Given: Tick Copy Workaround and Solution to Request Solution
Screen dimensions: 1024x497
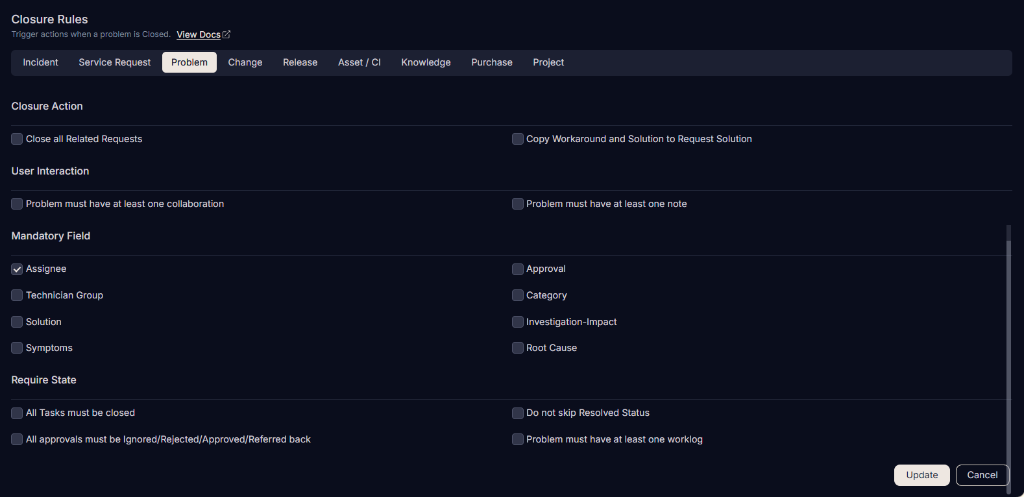Looking at the screenshot, I should (x=517, y=139).
